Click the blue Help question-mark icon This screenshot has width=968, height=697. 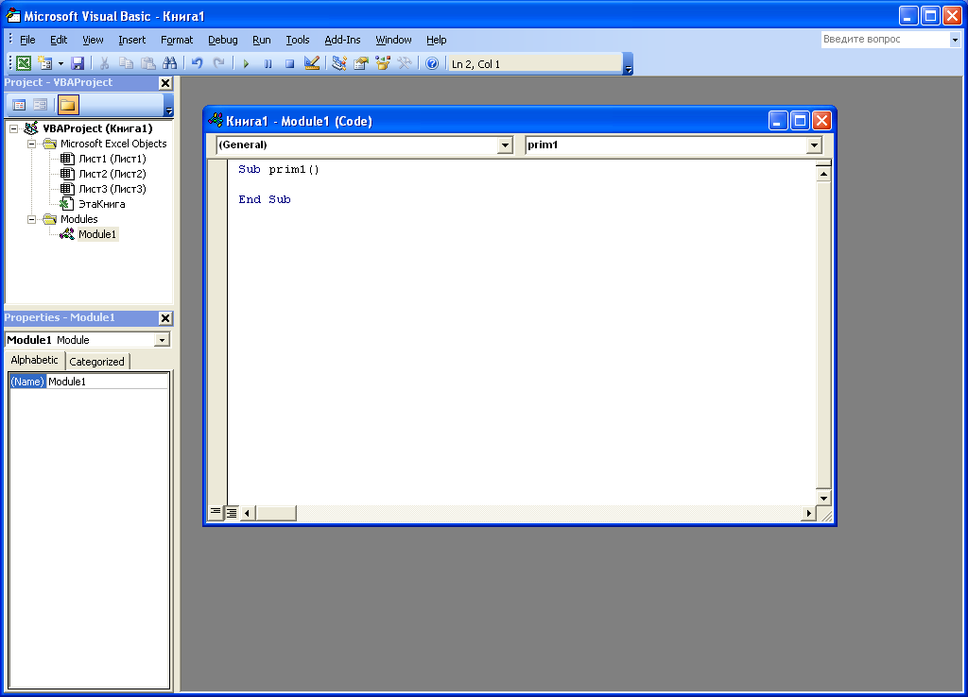pos(432,63)
